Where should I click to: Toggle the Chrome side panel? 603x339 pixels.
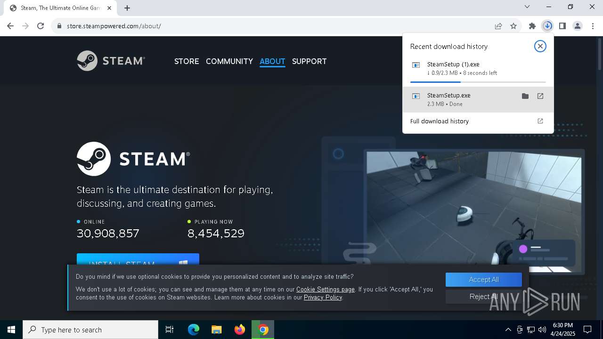pos(562,26)
